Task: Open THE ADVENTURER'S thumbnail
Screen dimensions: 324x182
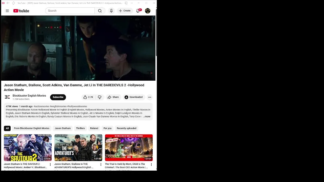Action: tap(78, 148)
